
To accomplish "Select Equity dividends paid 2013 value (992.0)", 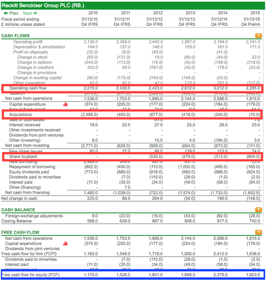I will click(188, 172).
